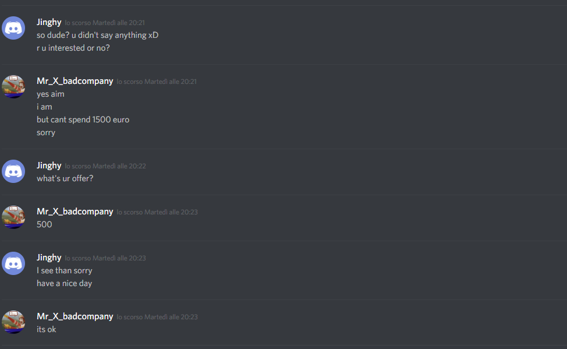Click the Mr_X_badcompany username above '500'
The image size is (567, 349).
pyautogui.click(x=75, y=211)
